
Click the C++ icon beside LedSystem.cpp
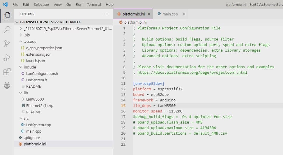pyautogui.click(x=23, y=125)
